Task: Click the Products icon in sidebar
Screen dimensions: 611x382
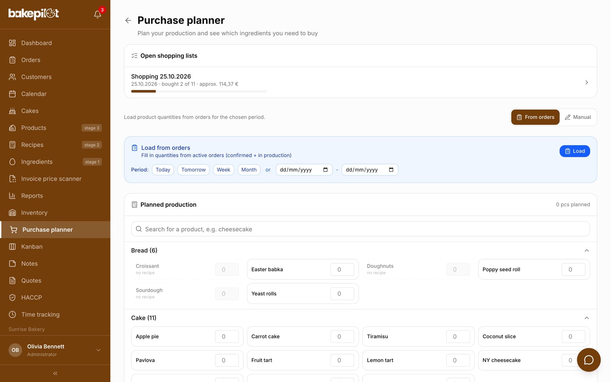Action: point(12,128)
